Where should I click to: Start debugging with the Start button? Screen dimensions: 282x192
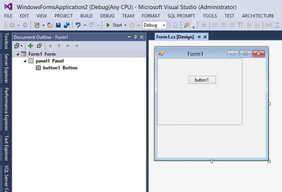click(x=114, y=25)
